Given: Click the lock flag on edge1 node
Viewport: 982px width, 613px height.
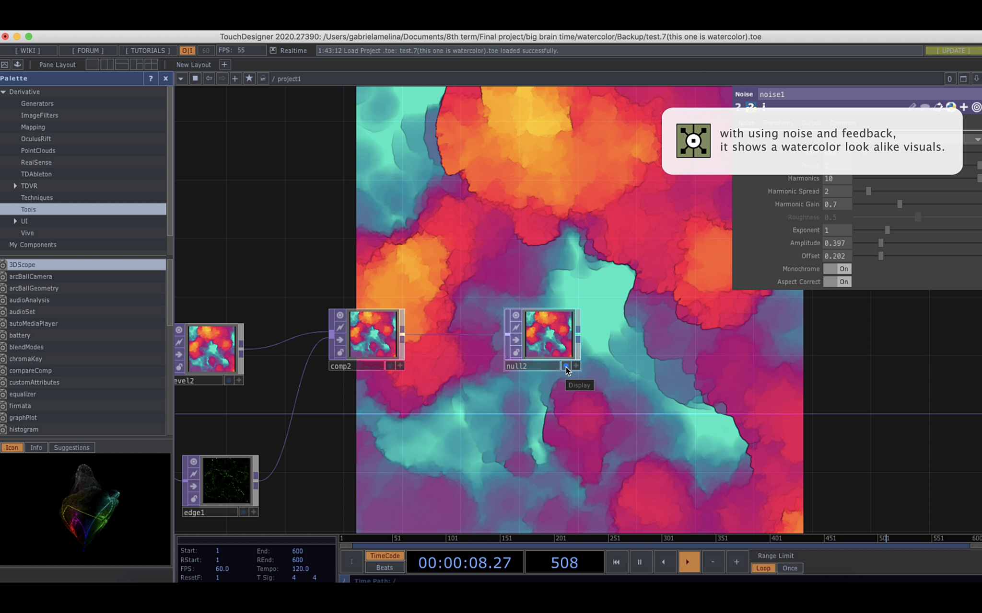Looking at the screenshot, I should click(194, 499).
